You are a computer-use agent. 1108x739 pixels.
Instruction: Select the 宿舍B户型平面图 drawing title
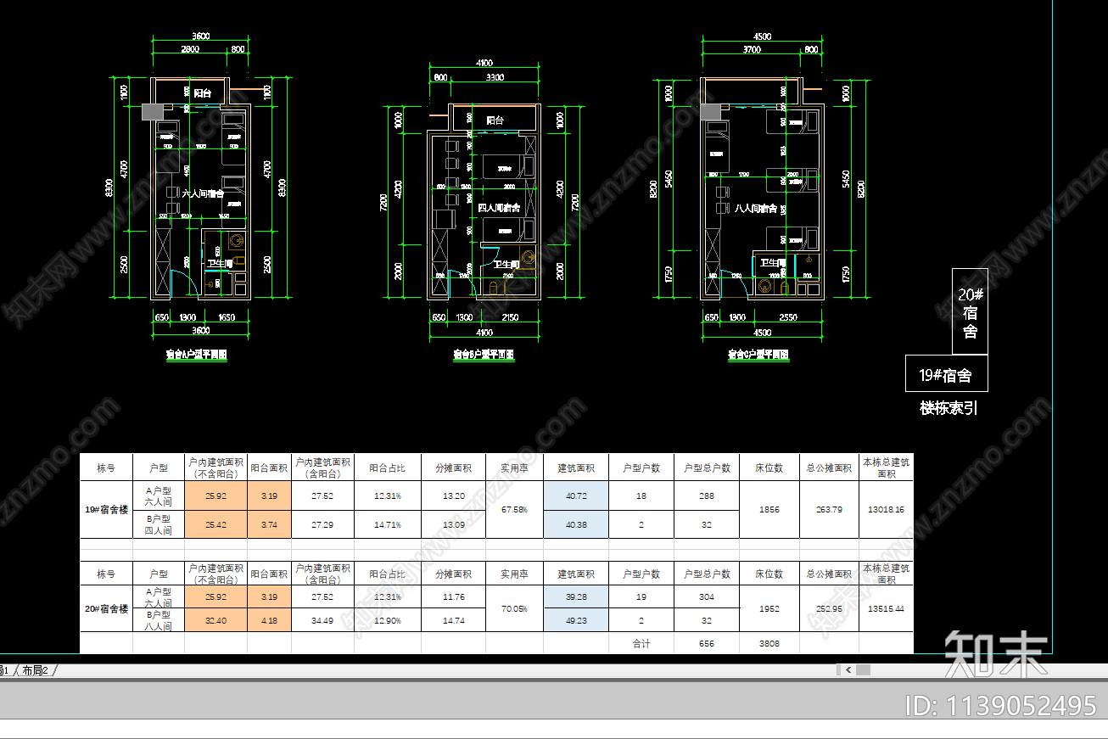click(x=484, y=355)
